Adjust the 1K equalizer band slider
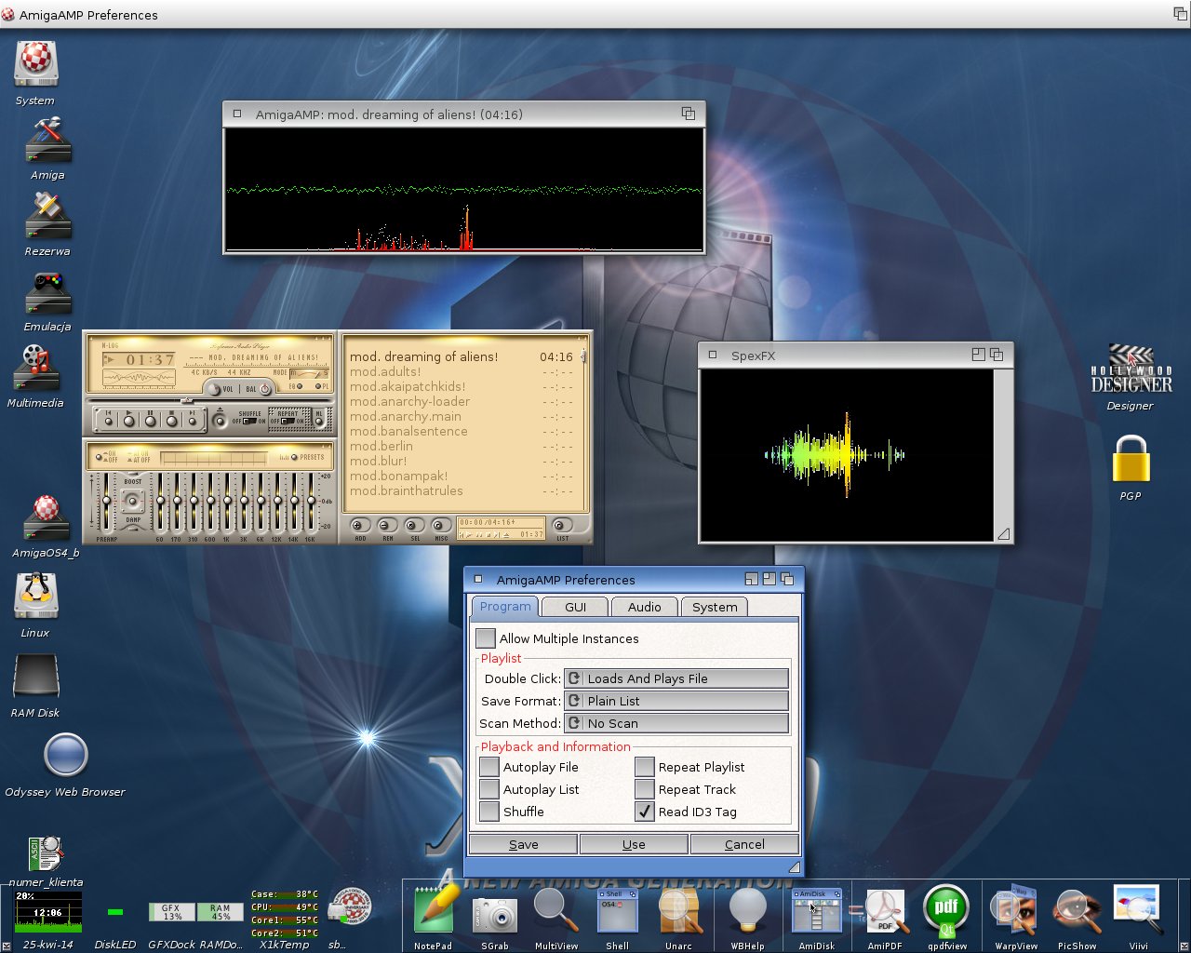The image size is (1191, 953). click(227, 501)
